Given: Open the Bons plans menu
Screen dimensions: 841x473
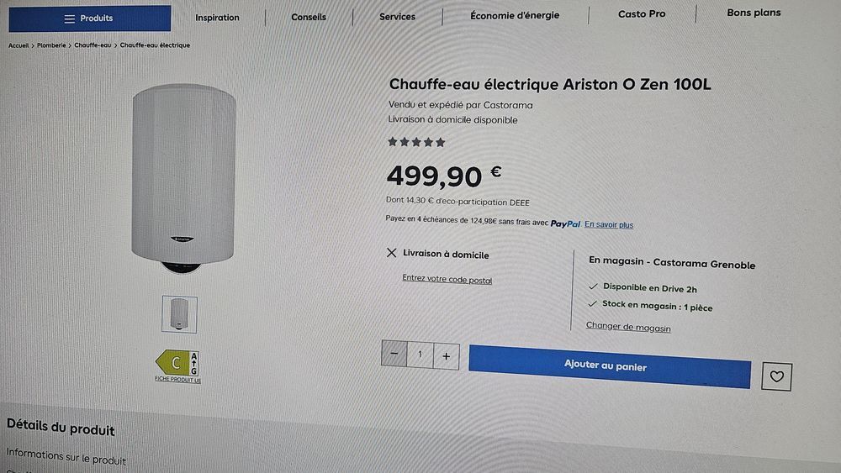Looking at the screenshot, I should (754, 13).
